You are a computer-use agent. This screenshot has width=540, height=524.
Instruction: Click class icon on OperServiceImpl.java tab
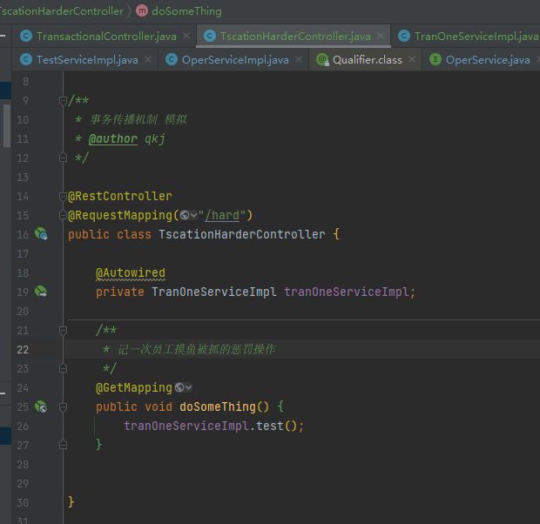pyautogui.click(x=172, y=59)
